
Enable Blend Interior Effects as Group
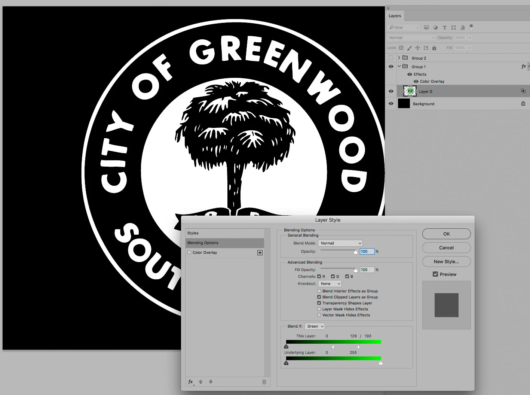point(319,291)
